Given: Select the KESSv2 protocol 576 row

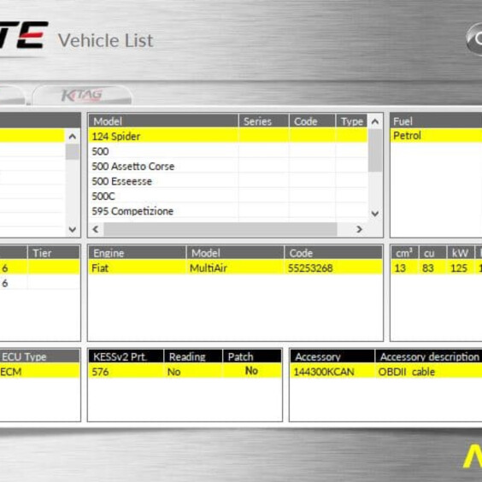Looking at the screenshot, I should (185, 372).
